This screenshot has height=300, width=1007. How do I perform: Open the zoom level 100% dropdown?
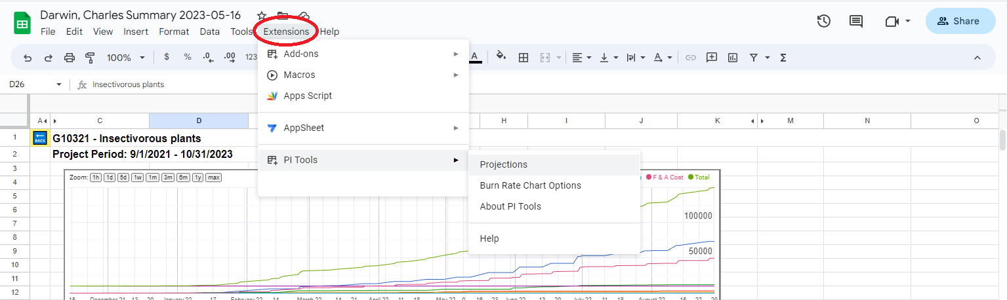tap(125, 58)
